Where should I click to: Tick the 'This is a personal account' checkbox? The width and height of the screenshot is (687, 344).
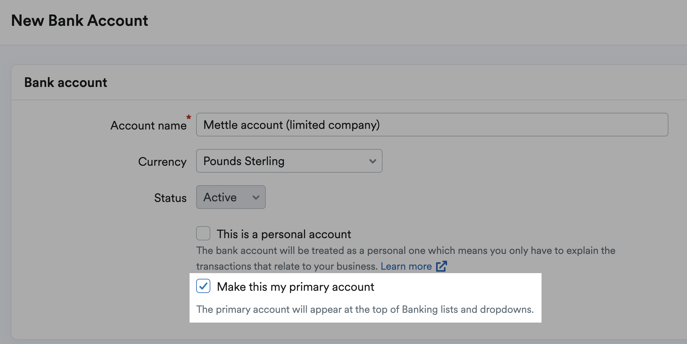tap(203, 233)
